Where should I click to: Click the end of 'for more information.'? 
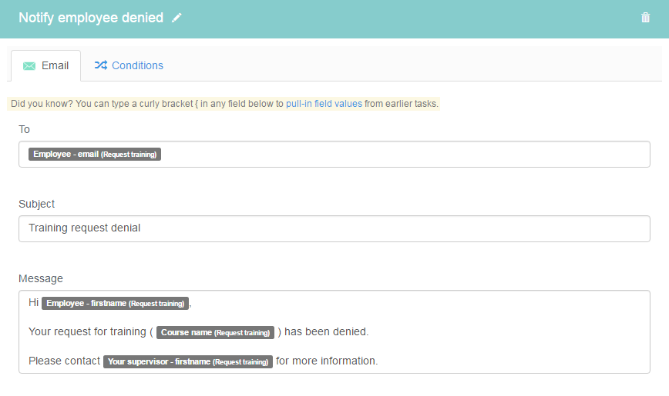(378, 361)
